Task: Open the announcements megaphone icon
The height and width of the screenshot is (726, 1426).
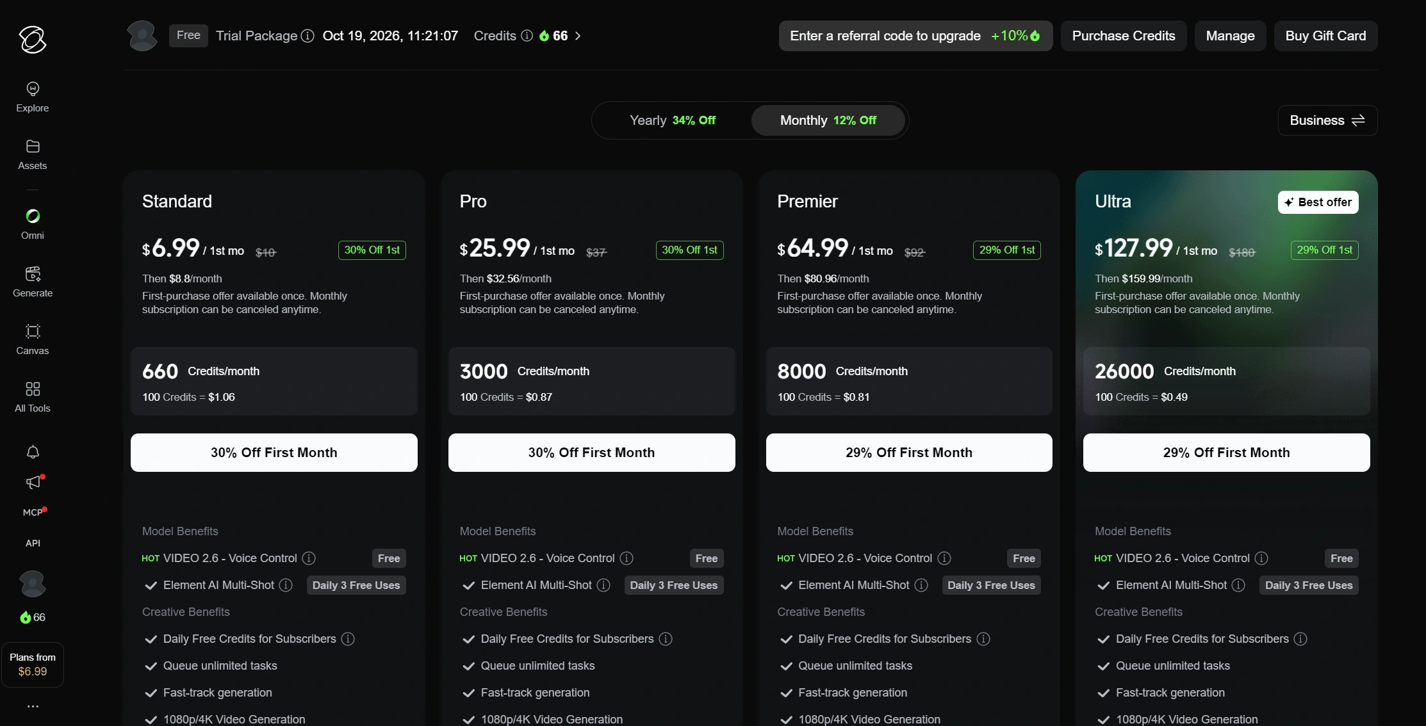Action: [x=33, y=482]
